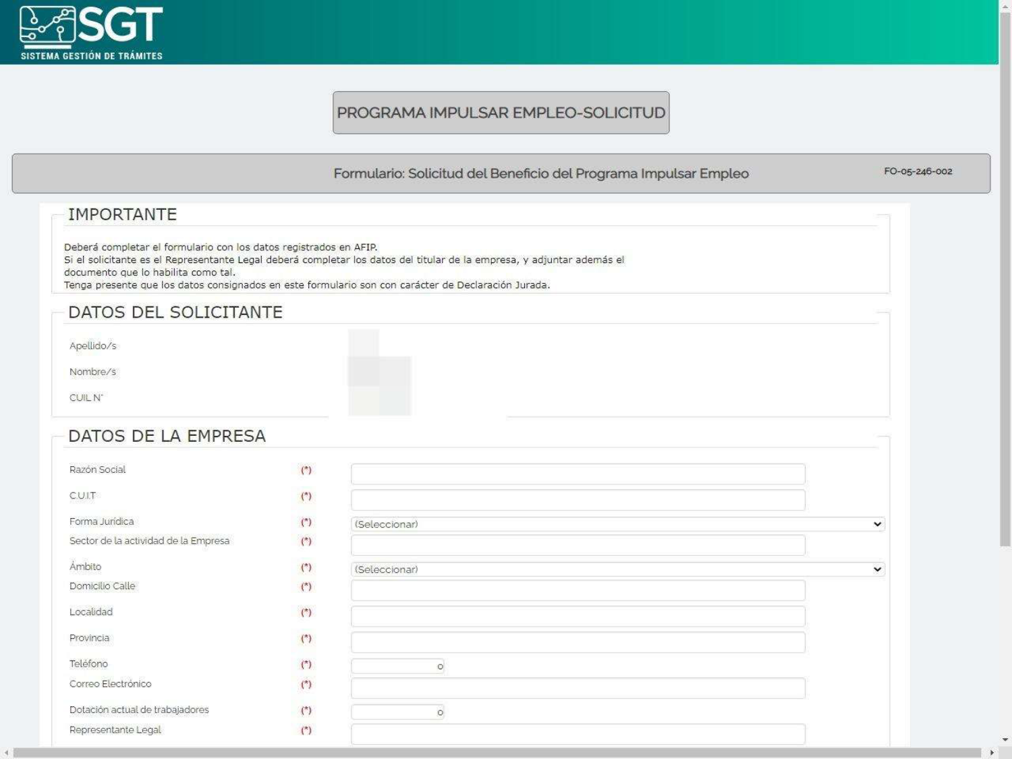This screenshot has width=1012, height=759.
Task: Click the scroll down arrow
Action: (x=1005, y=740)
